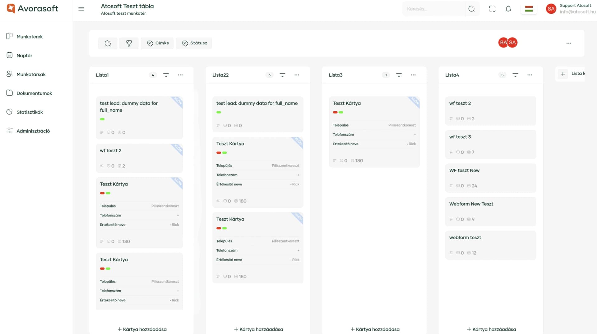Click the comment icon on wf teszt 3
Screen dimensions: 597x334
[458, 152]
